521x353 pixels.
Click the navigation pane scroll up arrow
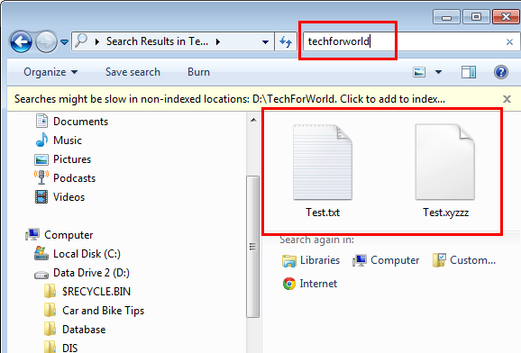click(x=253, y=120)
